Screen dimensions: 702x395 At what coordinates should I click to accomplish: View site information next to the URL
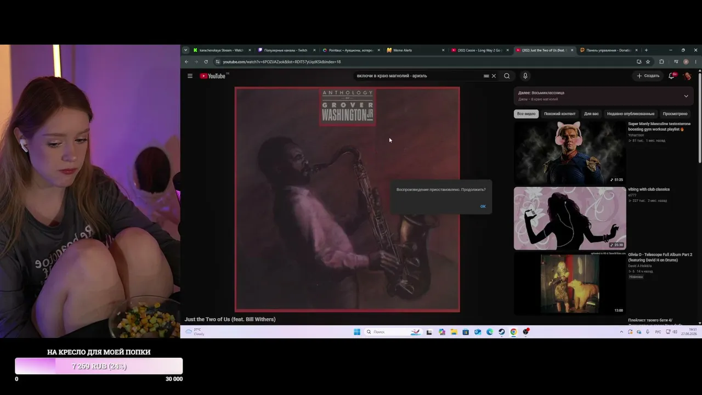point(218,61)
